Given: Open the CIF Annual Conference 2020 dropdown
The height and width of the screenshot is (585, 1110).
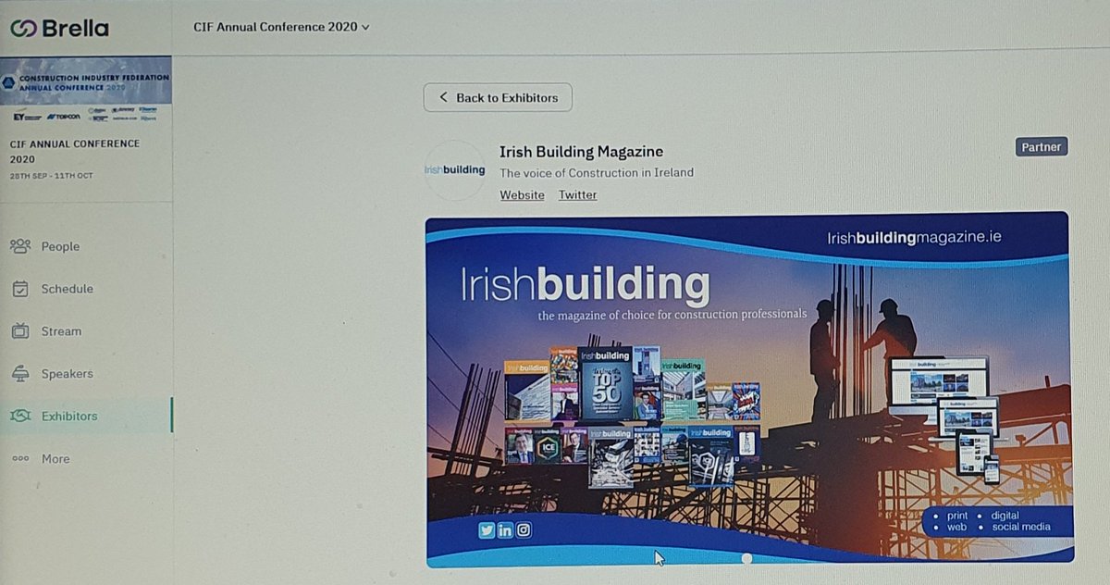Looking at the screenshot, I should pos(281,27).
